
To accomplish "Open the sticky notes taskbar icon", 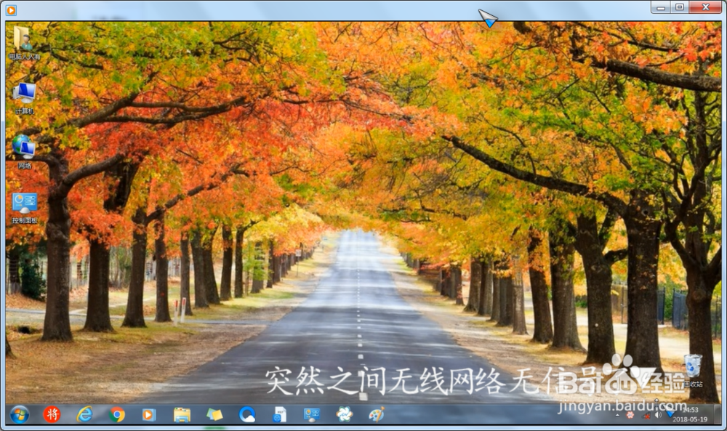I will click(x=214, y=414).
